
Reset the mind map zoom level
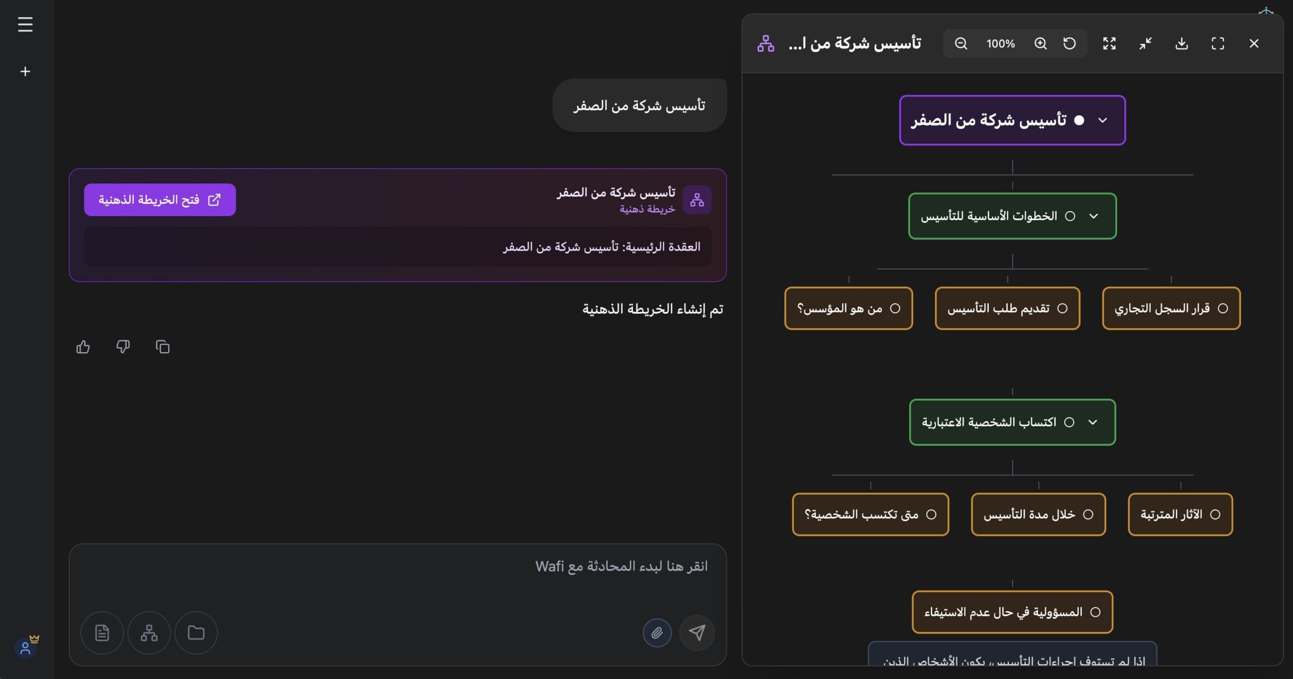tap(1069, 43)
